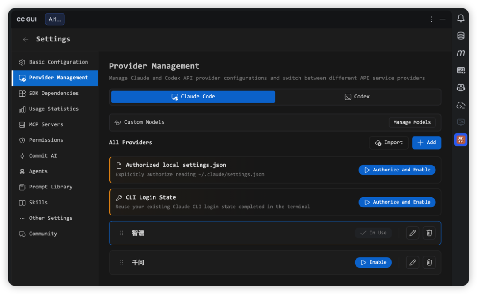The height and width of the screenshot is (294, 477).
Task: Delete the 千问 provider with trash icon
Action: 429,262
